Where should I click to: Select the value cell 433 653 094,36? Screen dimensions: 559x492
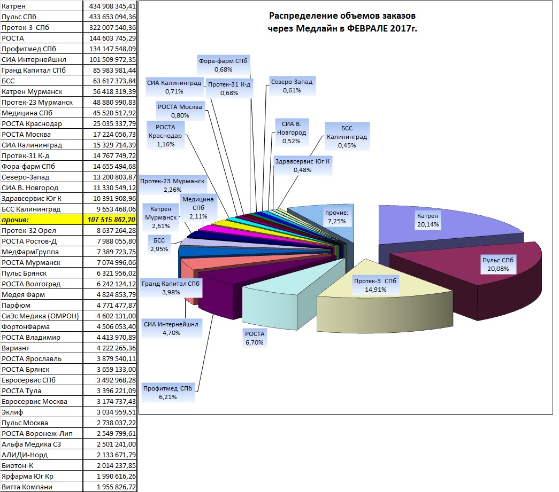[x=110, y=17]
